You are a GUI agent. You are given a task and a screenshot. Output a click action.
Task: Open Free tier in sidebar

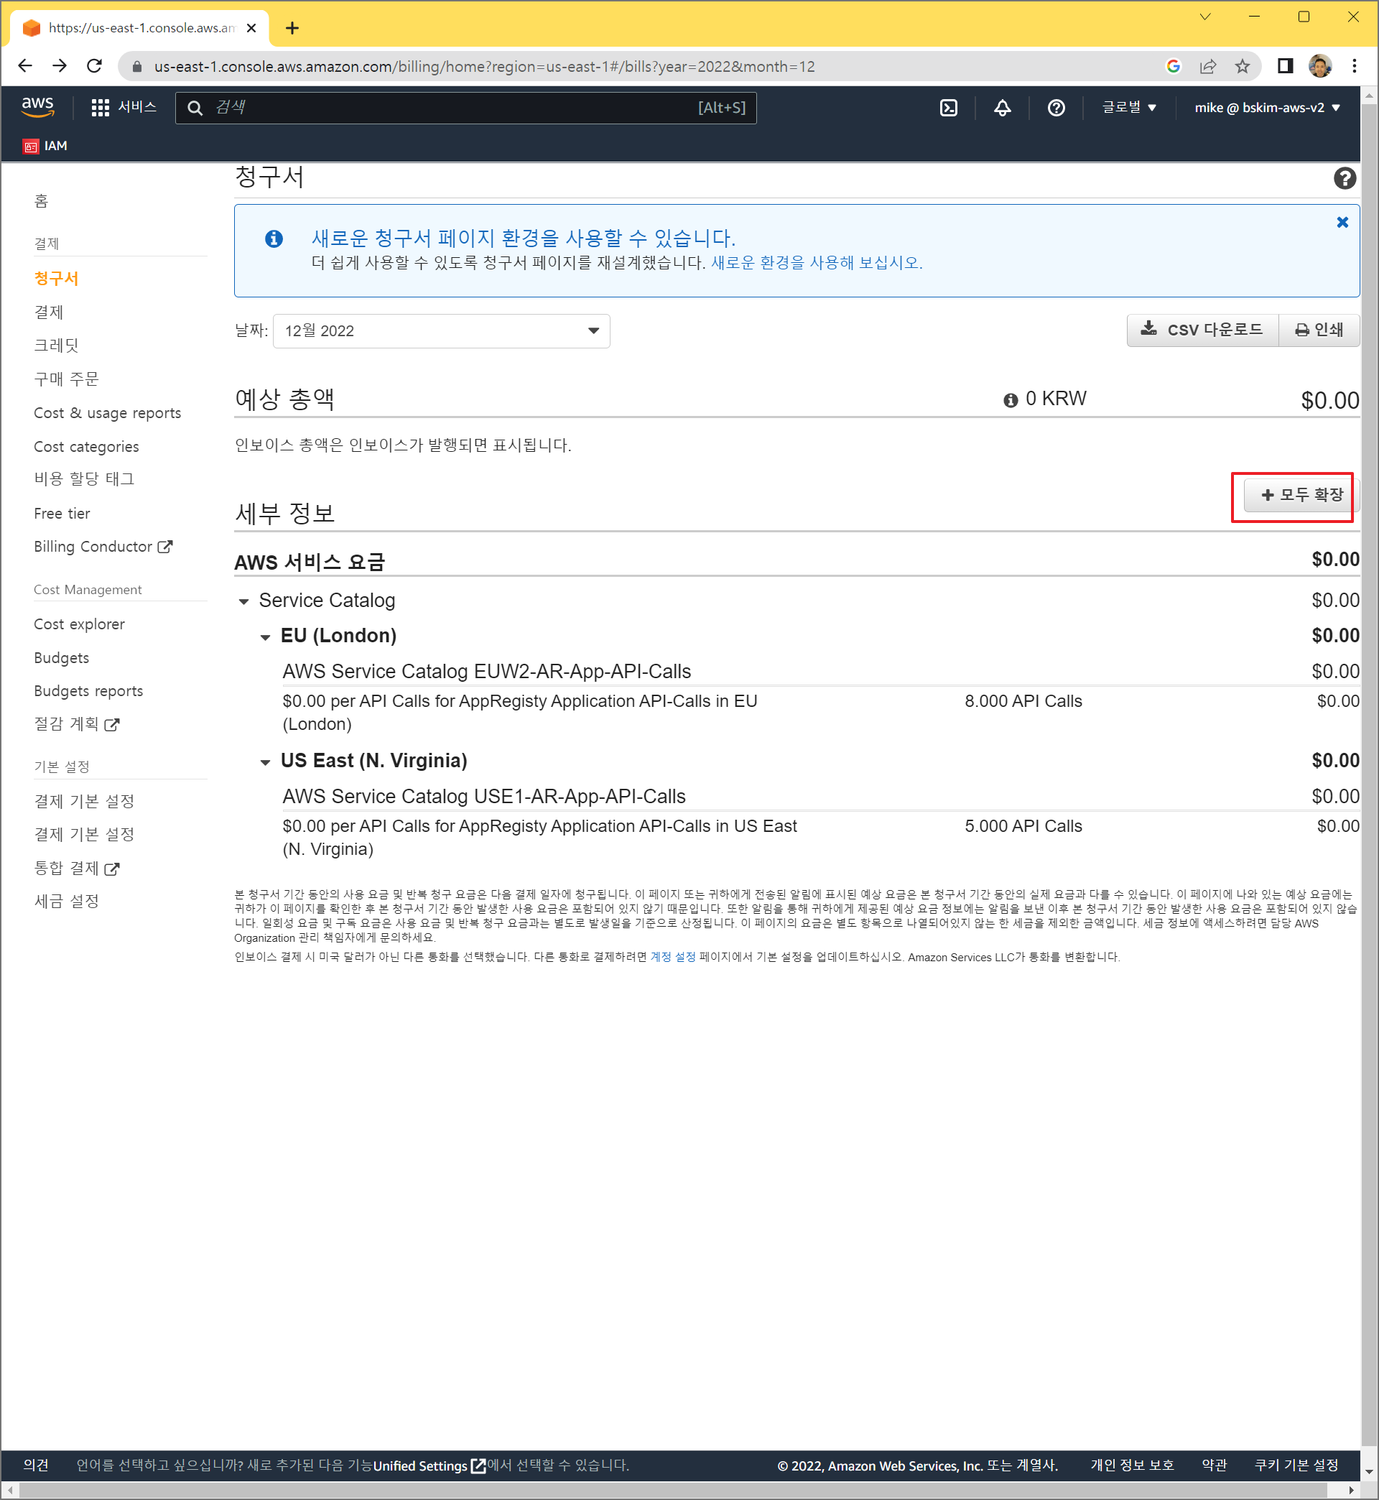pyautogui.click(x=62, y=514)
